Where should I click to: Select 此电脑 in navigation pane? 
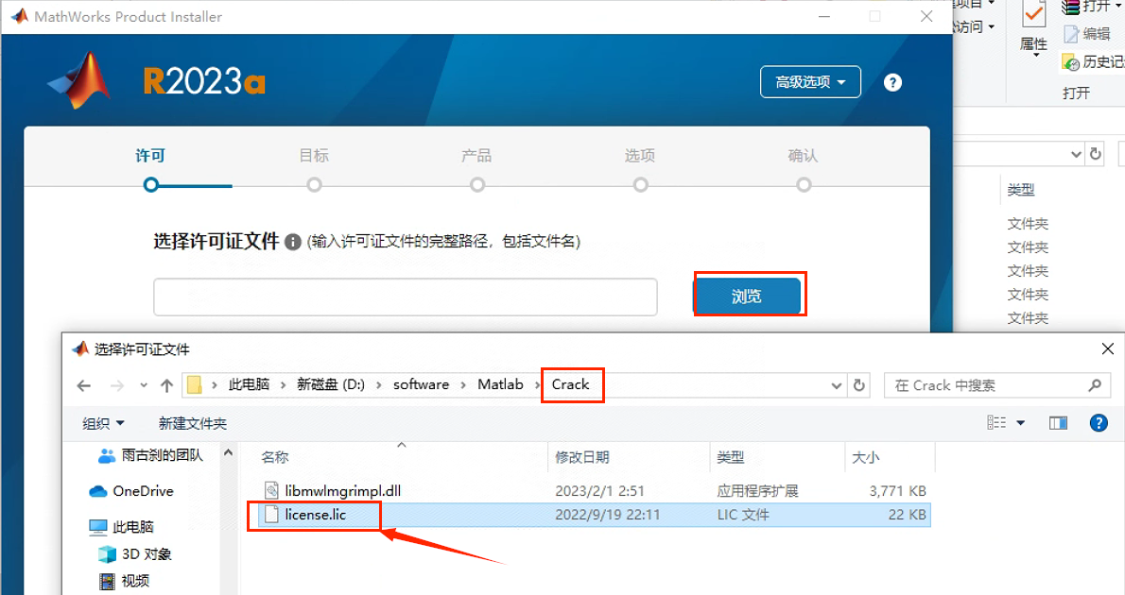tap(122, 527)
